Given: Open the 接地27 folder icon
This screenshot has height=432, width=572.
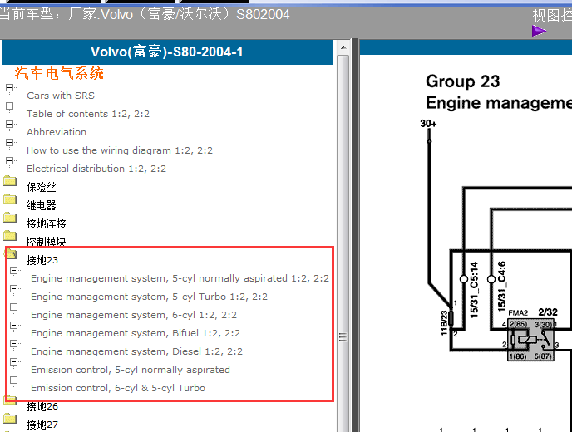Looking at the screenshot, I should click(10, 419).
